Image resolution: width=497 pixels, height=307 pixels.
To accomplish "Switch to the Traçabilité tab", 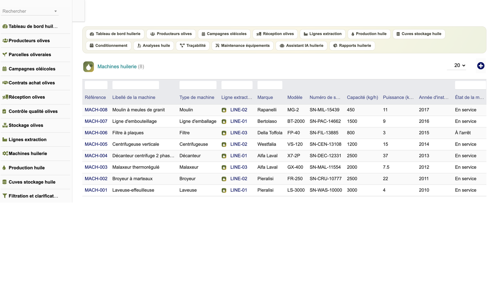I will coord(193,46).
